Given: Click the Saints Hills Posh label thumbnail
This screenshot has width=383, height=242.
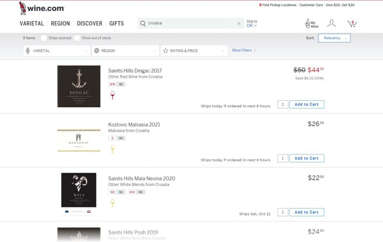Looking at the screenshot, I should [x=79, y=235].
